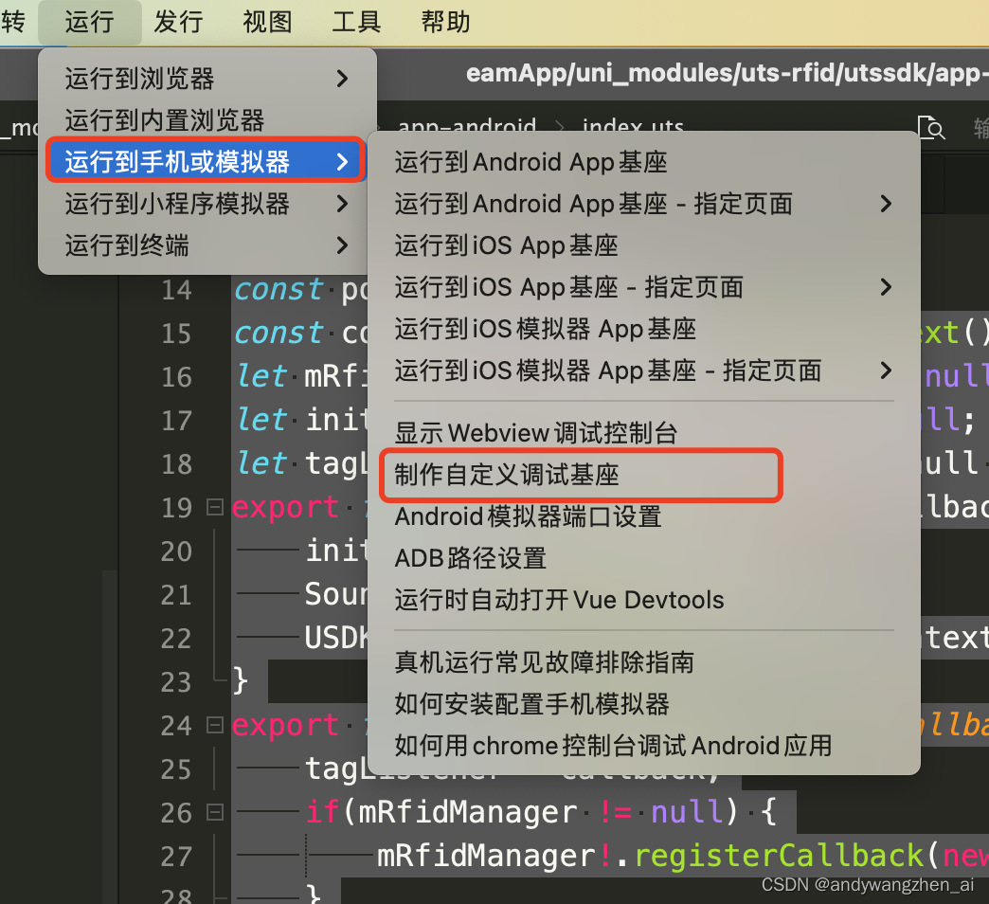Click the export keyword on line 24
Viewport: 989px width, 904px height.
(x=285, y=726)
